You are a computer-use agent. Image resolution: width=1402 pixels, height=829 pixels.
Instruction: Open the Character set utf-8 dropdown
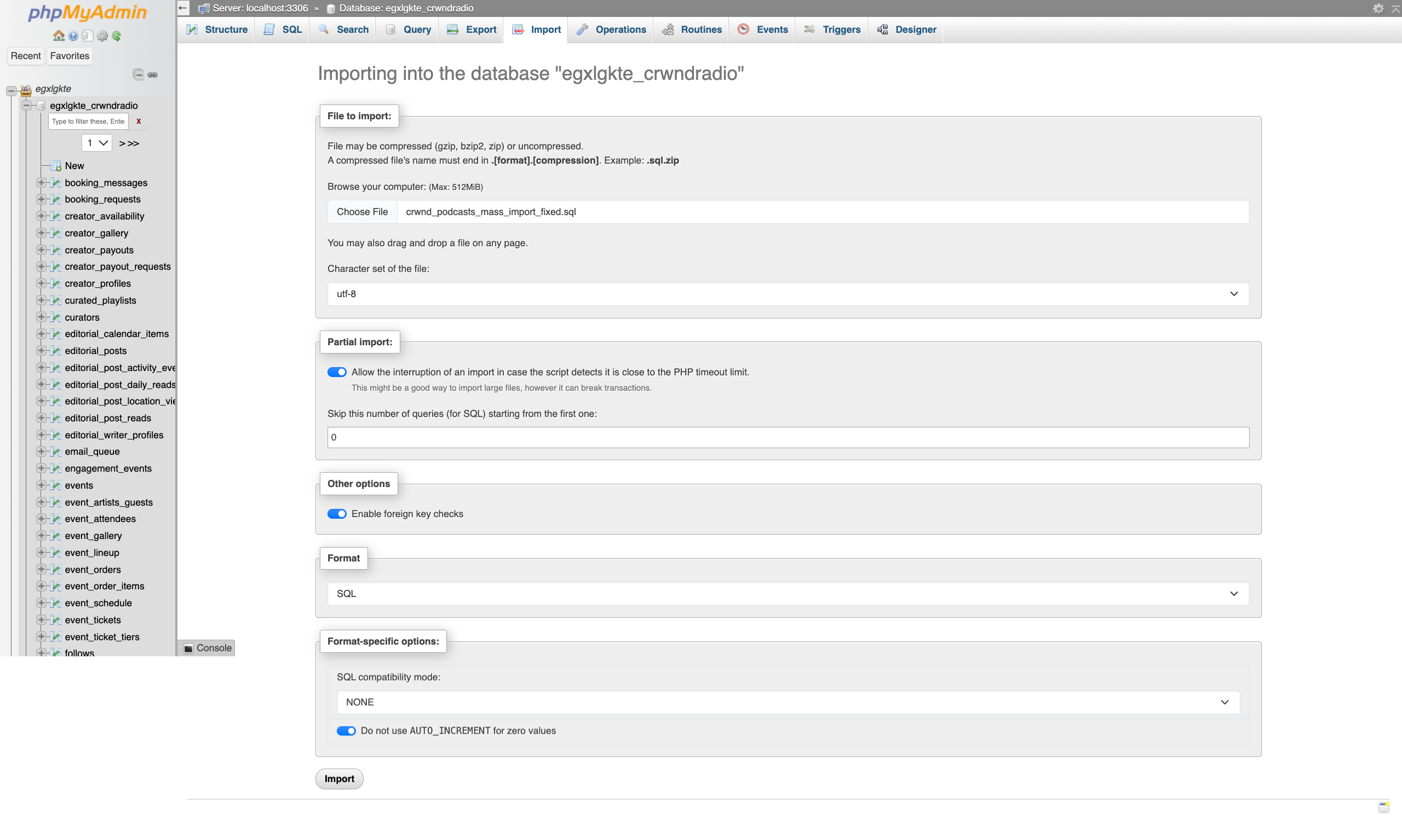[x=788, y=294]
